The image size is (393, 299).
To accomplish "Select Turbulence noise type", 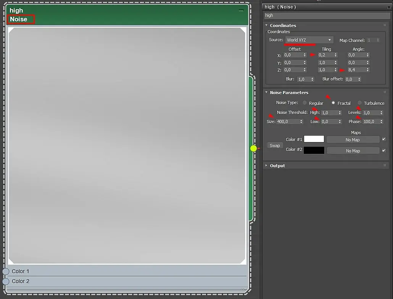I will (359, 103).
